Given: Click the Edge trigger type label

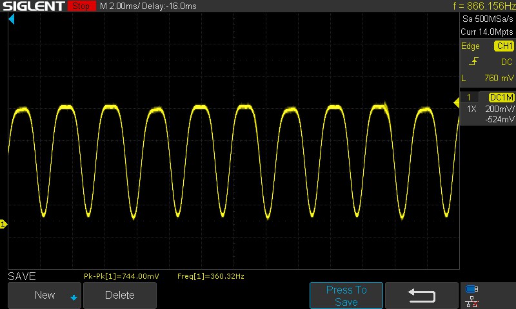Looking at the screenshot, I should (x=470, y=46).
